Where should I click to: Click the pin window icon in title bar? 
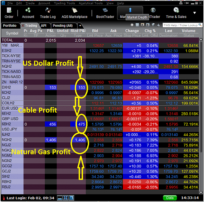click(x=187, y=3)
